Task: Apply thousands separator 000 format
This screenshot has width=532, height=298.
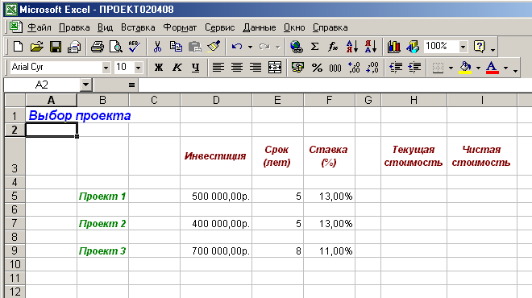Action: 335,68
